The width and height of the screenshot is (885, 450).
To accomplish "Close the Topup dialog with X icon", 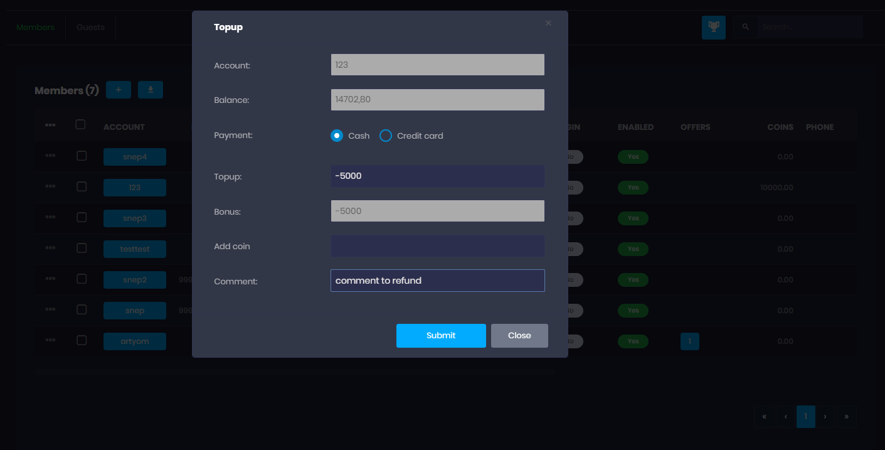I will (548, 23).
